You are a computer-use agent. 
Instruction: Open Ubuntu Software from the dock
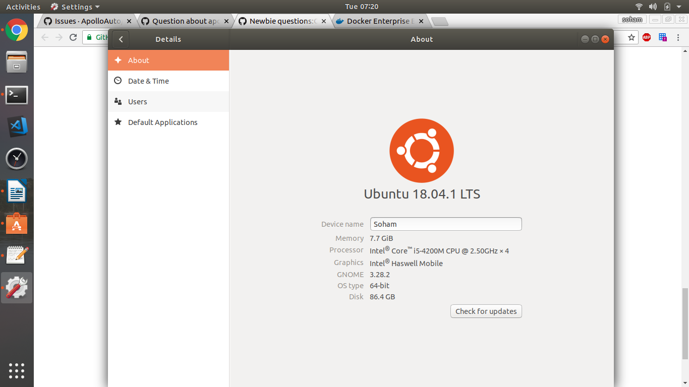coord(17,224)
